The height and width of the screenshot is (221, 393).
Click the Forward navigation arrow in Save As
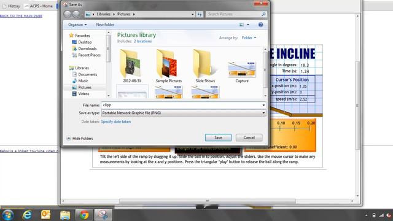click(76, 14)
